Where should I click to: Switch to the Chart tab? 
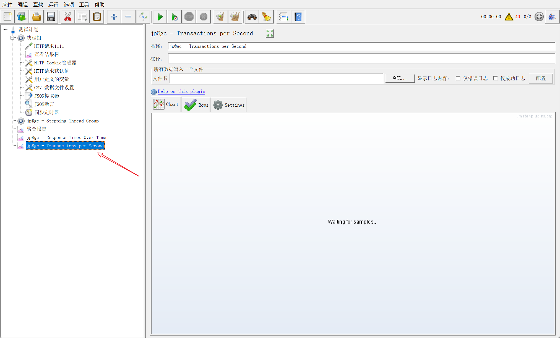[x=166, y=104]
